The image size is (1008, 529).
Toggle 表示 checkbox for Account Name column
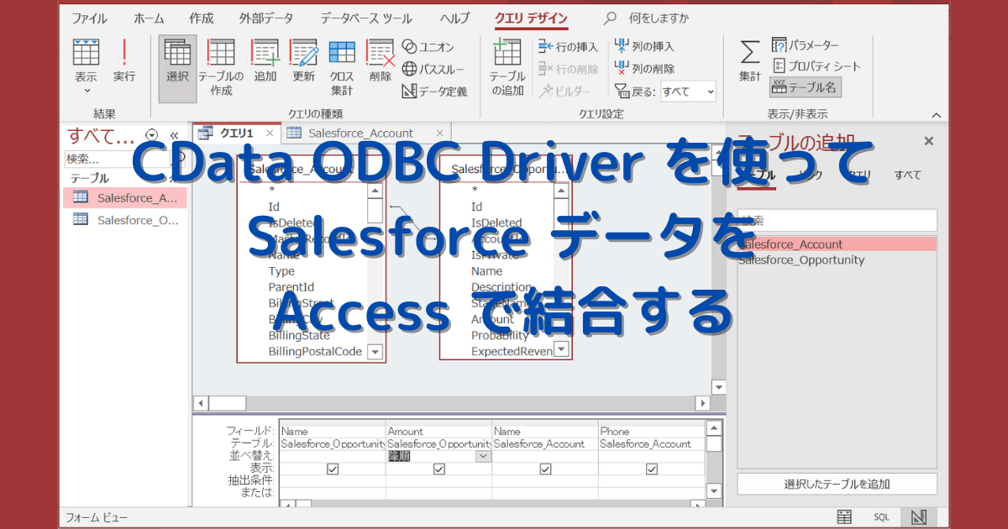click(x=545, y=469)
